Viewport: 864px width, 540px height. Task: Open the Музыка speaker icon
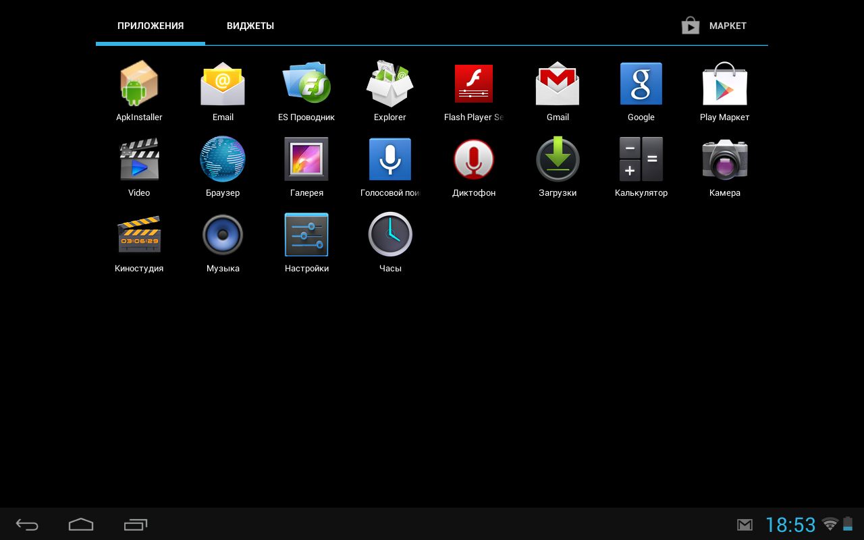(x=223, y=235)
